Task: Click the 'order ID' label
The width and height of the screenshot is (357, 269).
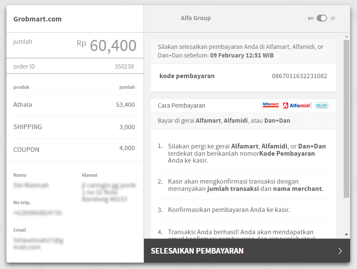Action: [x=24, y=66]
